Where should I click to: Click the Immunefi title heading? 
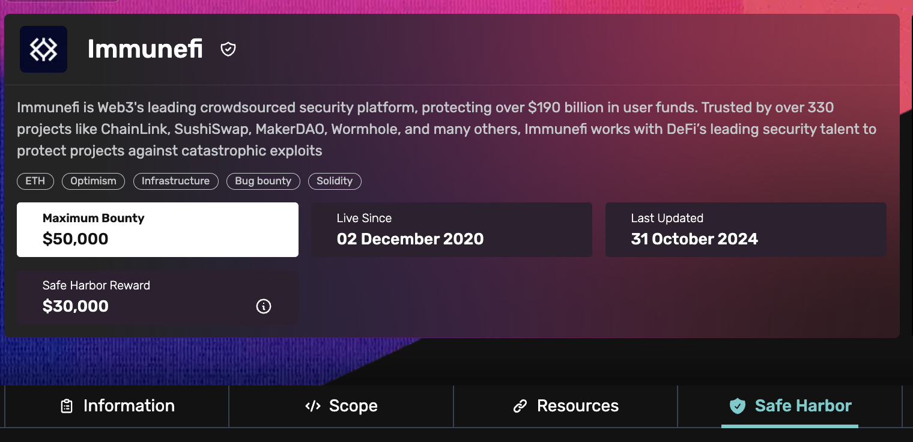coord(145,49)
